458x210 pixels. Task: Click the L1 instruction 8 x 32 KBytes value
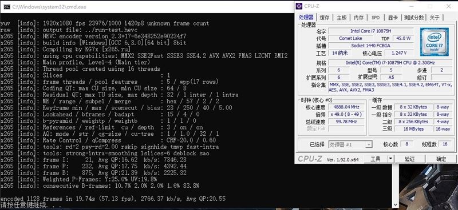(413, 114)
